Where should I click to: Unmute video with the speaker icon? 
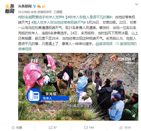(134, 116)
